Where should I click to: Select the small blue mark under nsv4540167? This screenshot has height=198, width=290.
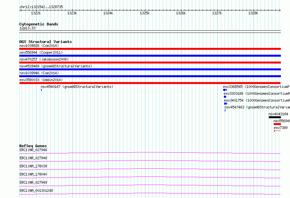[x=41, y=90]
